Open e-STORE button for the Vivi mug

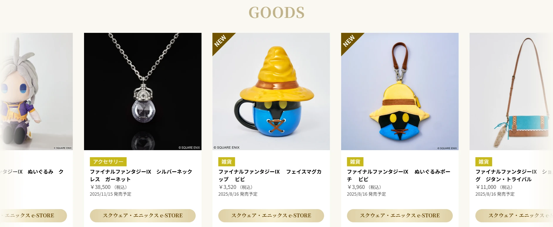click(x=271, y=216)
